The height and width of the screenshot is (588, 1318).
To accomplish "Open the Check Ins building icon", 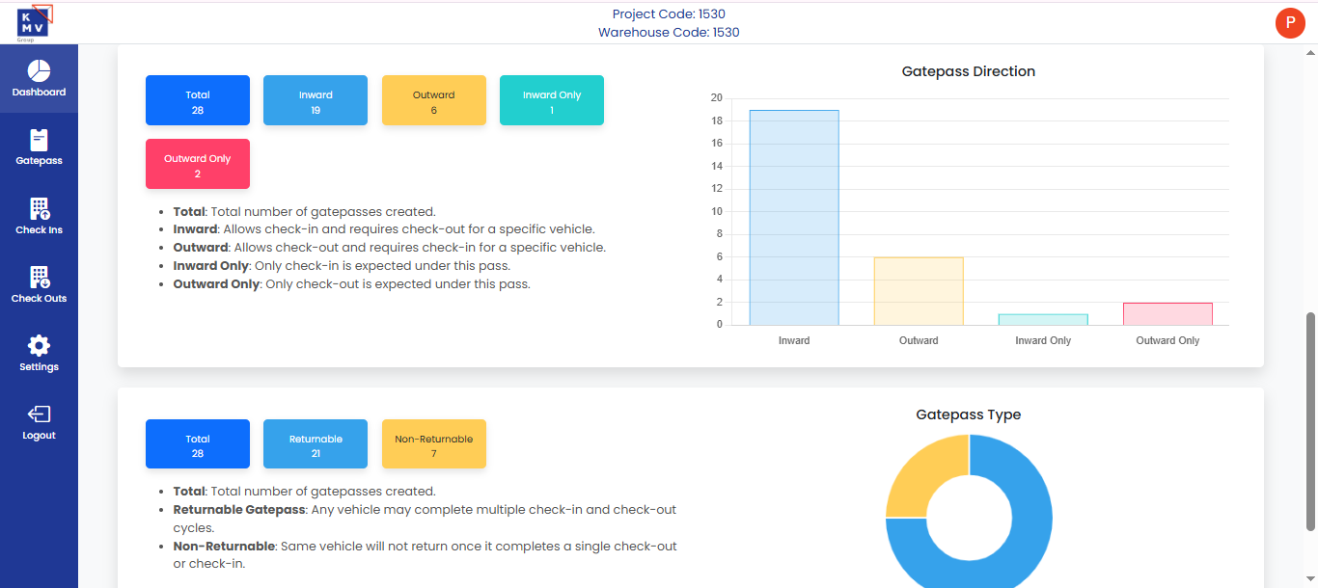I will tap(39, 208).
